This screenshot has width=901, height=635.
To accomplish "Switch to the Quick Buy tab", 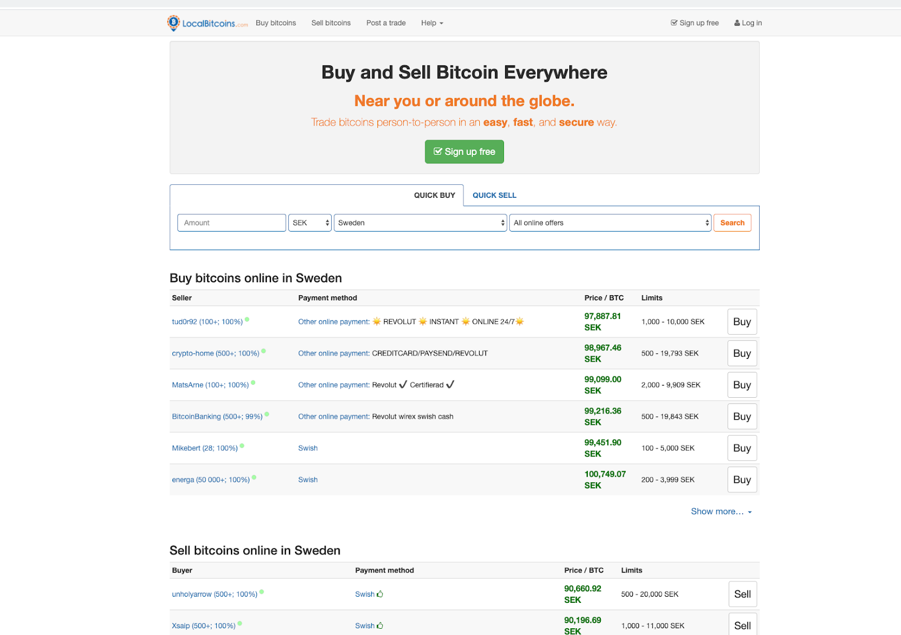I will pyautogui.click(x=435, y=196).
